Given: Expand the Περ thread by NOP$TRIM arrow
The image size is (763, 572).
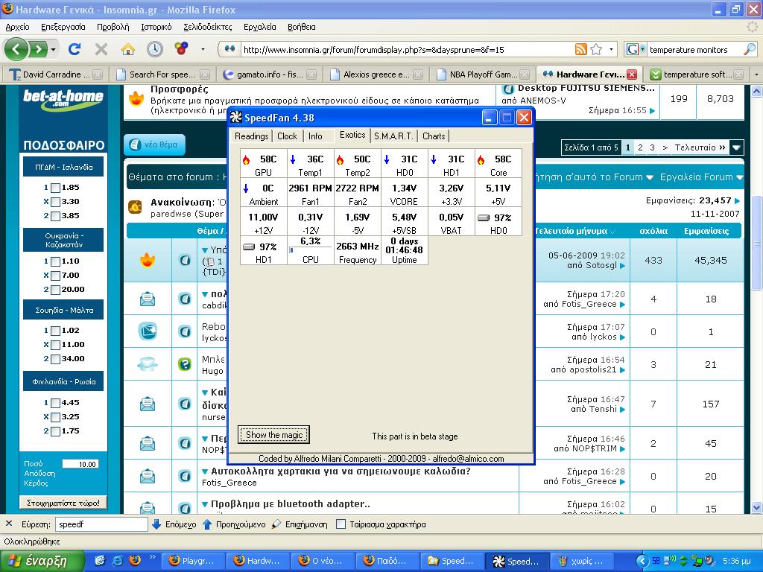Looking at the screenshot, I should pos(206,438).
